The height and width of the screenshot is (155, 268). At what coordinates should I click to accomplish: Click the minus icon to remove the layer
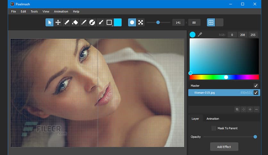coord(256,110)
